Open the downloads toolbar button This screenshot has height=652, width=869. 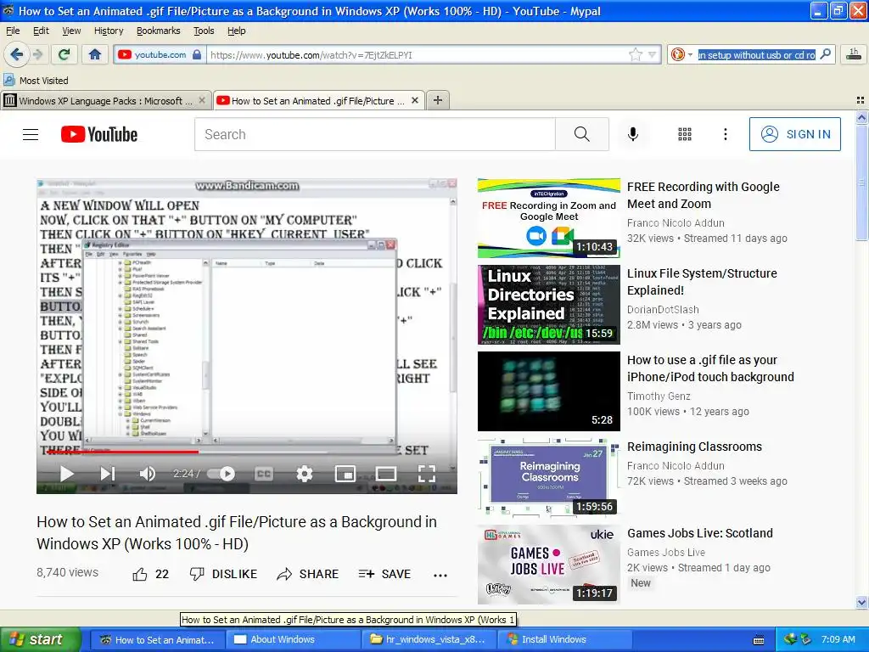[x=854, y=53]
